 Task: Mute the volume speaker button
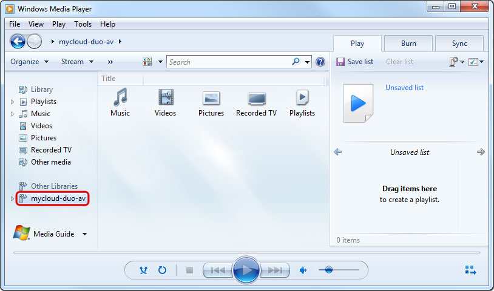click(x=303, y=270)
